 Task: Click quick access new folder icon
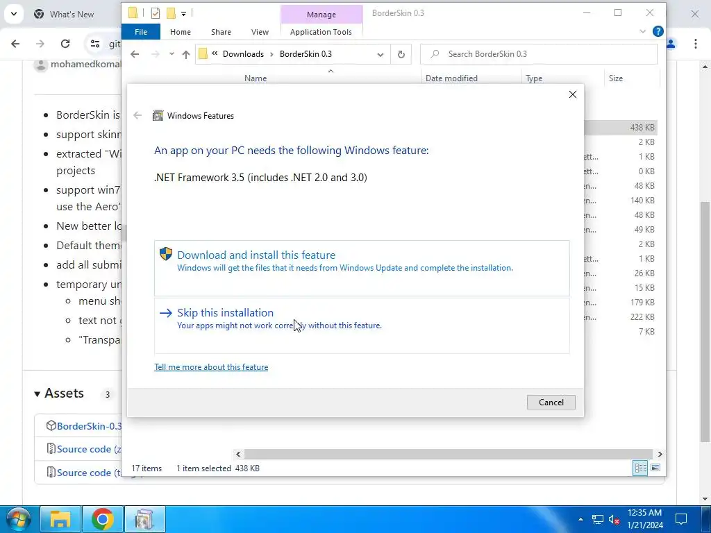click(x=171, y=13)
